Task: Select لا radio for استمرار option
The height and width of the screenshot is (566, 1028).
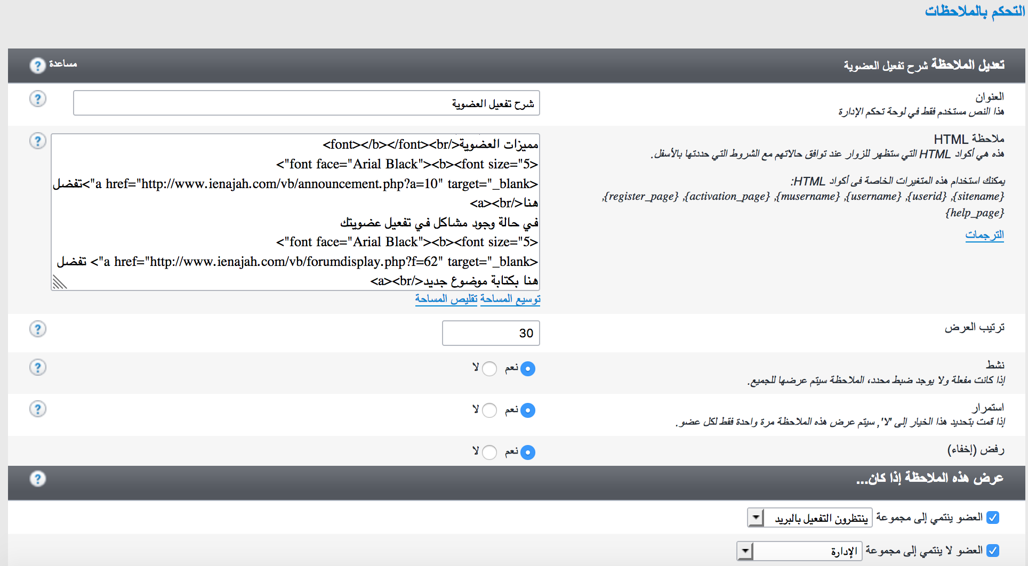Action: [489, 410]
